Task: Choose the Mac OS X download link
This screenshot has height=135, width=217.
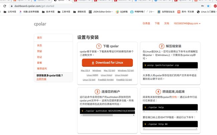Action: click(x=85, y=70)
